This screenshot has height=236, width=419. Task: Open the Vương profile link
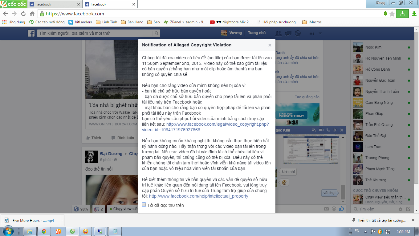(x=231, y=33)
